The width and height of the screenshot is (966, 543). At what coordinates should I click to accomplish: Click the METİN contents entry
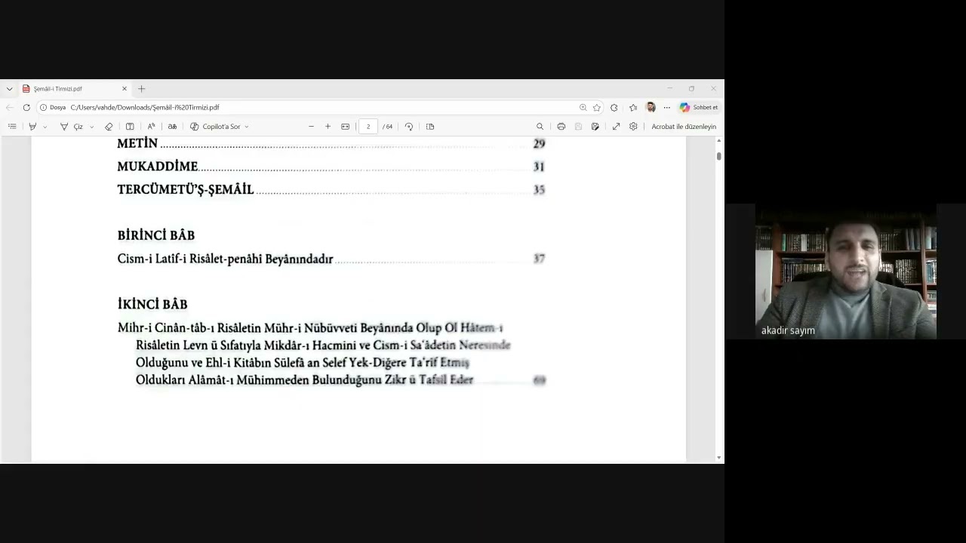point(137,143)
